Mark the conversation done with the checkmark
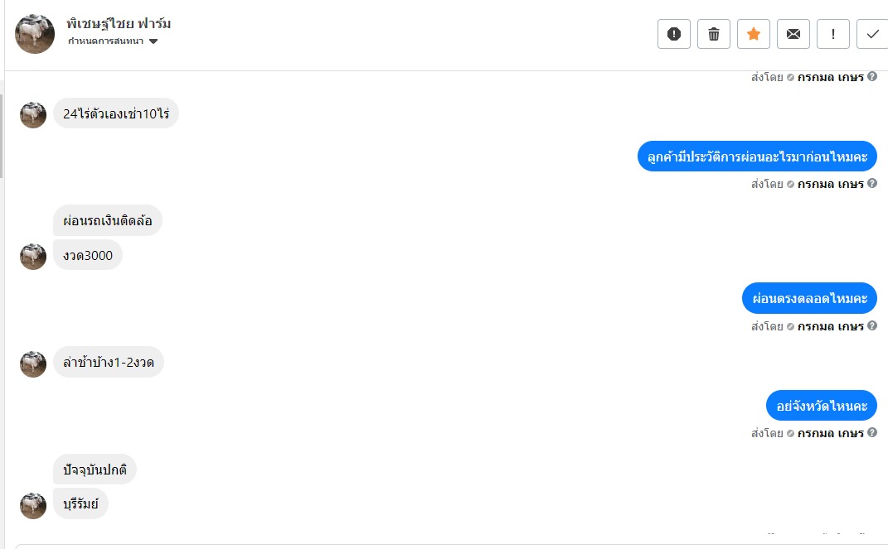This screenshot has width=888, height=549. [872, 34]
